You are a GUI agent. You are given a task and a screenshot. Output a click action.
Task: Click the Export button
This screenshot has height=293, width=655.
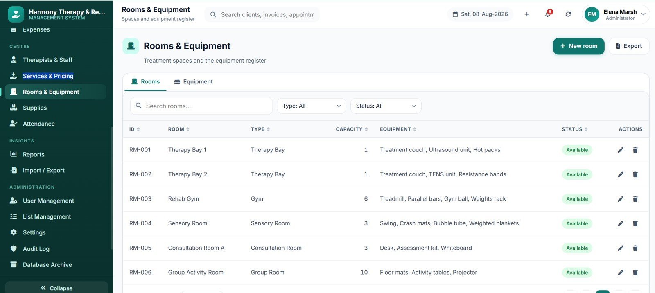[x=629, y=46]
